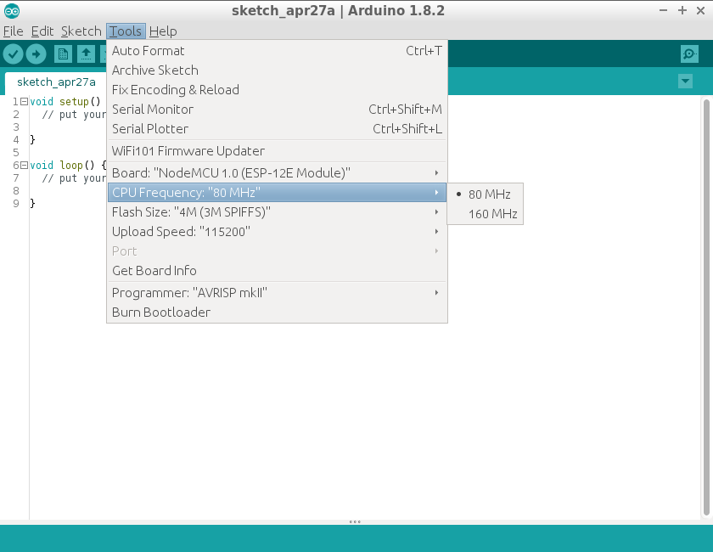Open the File menu
This screenshot has height=552, width=713.
point(14,31)
